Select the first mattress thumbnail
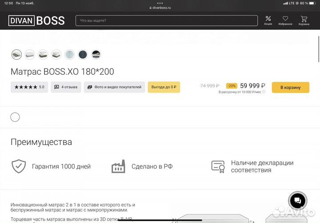The width and height of the screenshot is (320, 223). (x=16, y=55)
